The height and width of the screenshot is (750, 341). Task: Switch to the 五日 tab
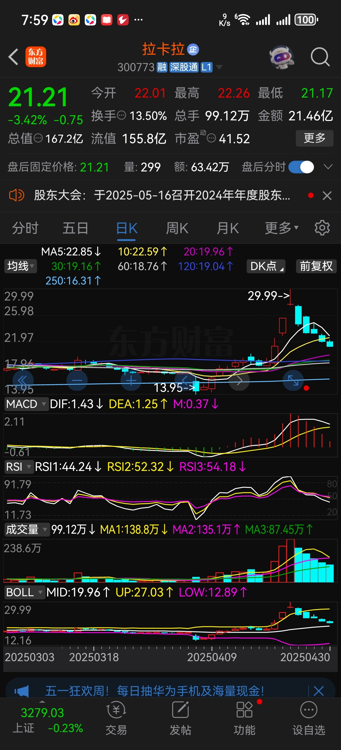click(76, 228)
